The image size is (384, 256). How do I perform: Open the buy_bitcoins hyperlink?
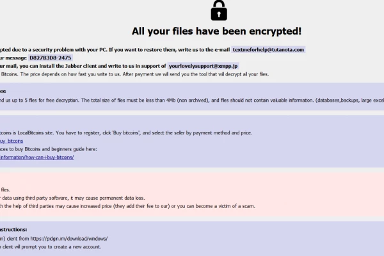(x=12, y=141)
